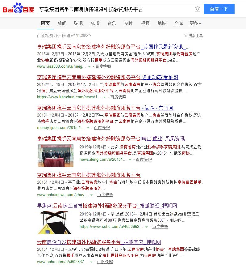Open 百度快照 for news.ifeng.com result
The height and width of the screenshot is (269, 246).
144,160
